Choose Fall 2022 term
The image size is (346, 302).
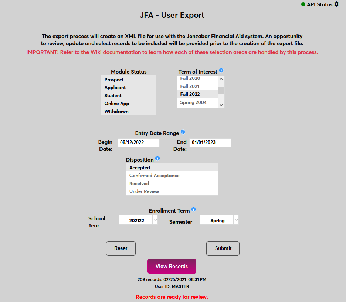pyautogui.click(x=197, y=94)
